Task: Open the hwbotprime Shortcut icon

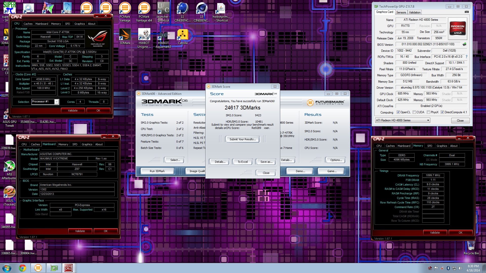Action: pos(221,12)
